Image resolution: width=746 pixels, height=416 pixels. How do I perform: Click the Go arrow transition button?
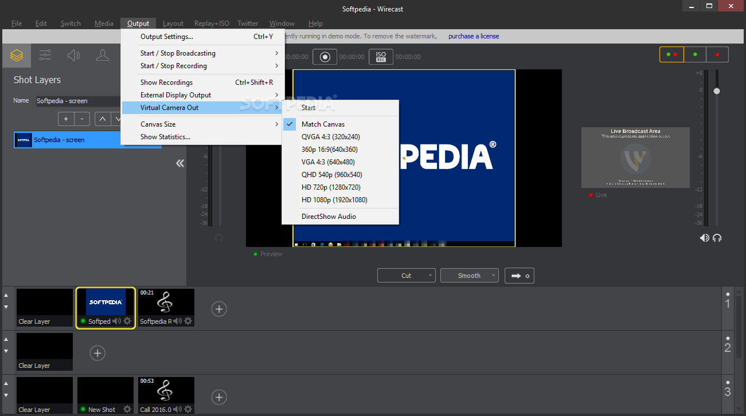(x=520, y=276)
